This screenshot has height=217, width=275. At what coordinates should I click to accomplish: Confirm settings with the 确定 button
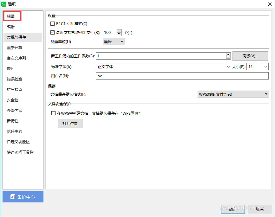pos(232,209)
